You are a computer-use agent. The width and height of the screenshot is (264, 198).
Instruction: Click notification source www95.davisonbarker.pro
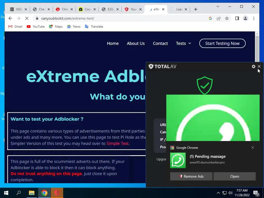[207, 162]
